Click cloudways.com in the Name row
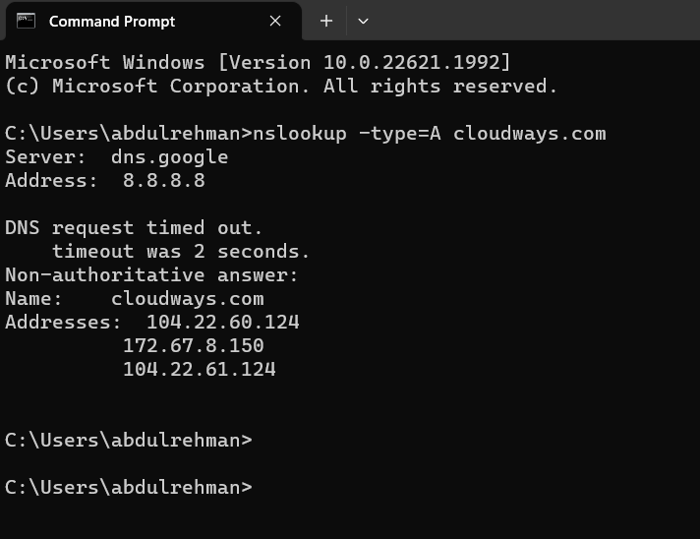Screen dimensions: 700x539 pyautogui.click(x=187, y=298)
